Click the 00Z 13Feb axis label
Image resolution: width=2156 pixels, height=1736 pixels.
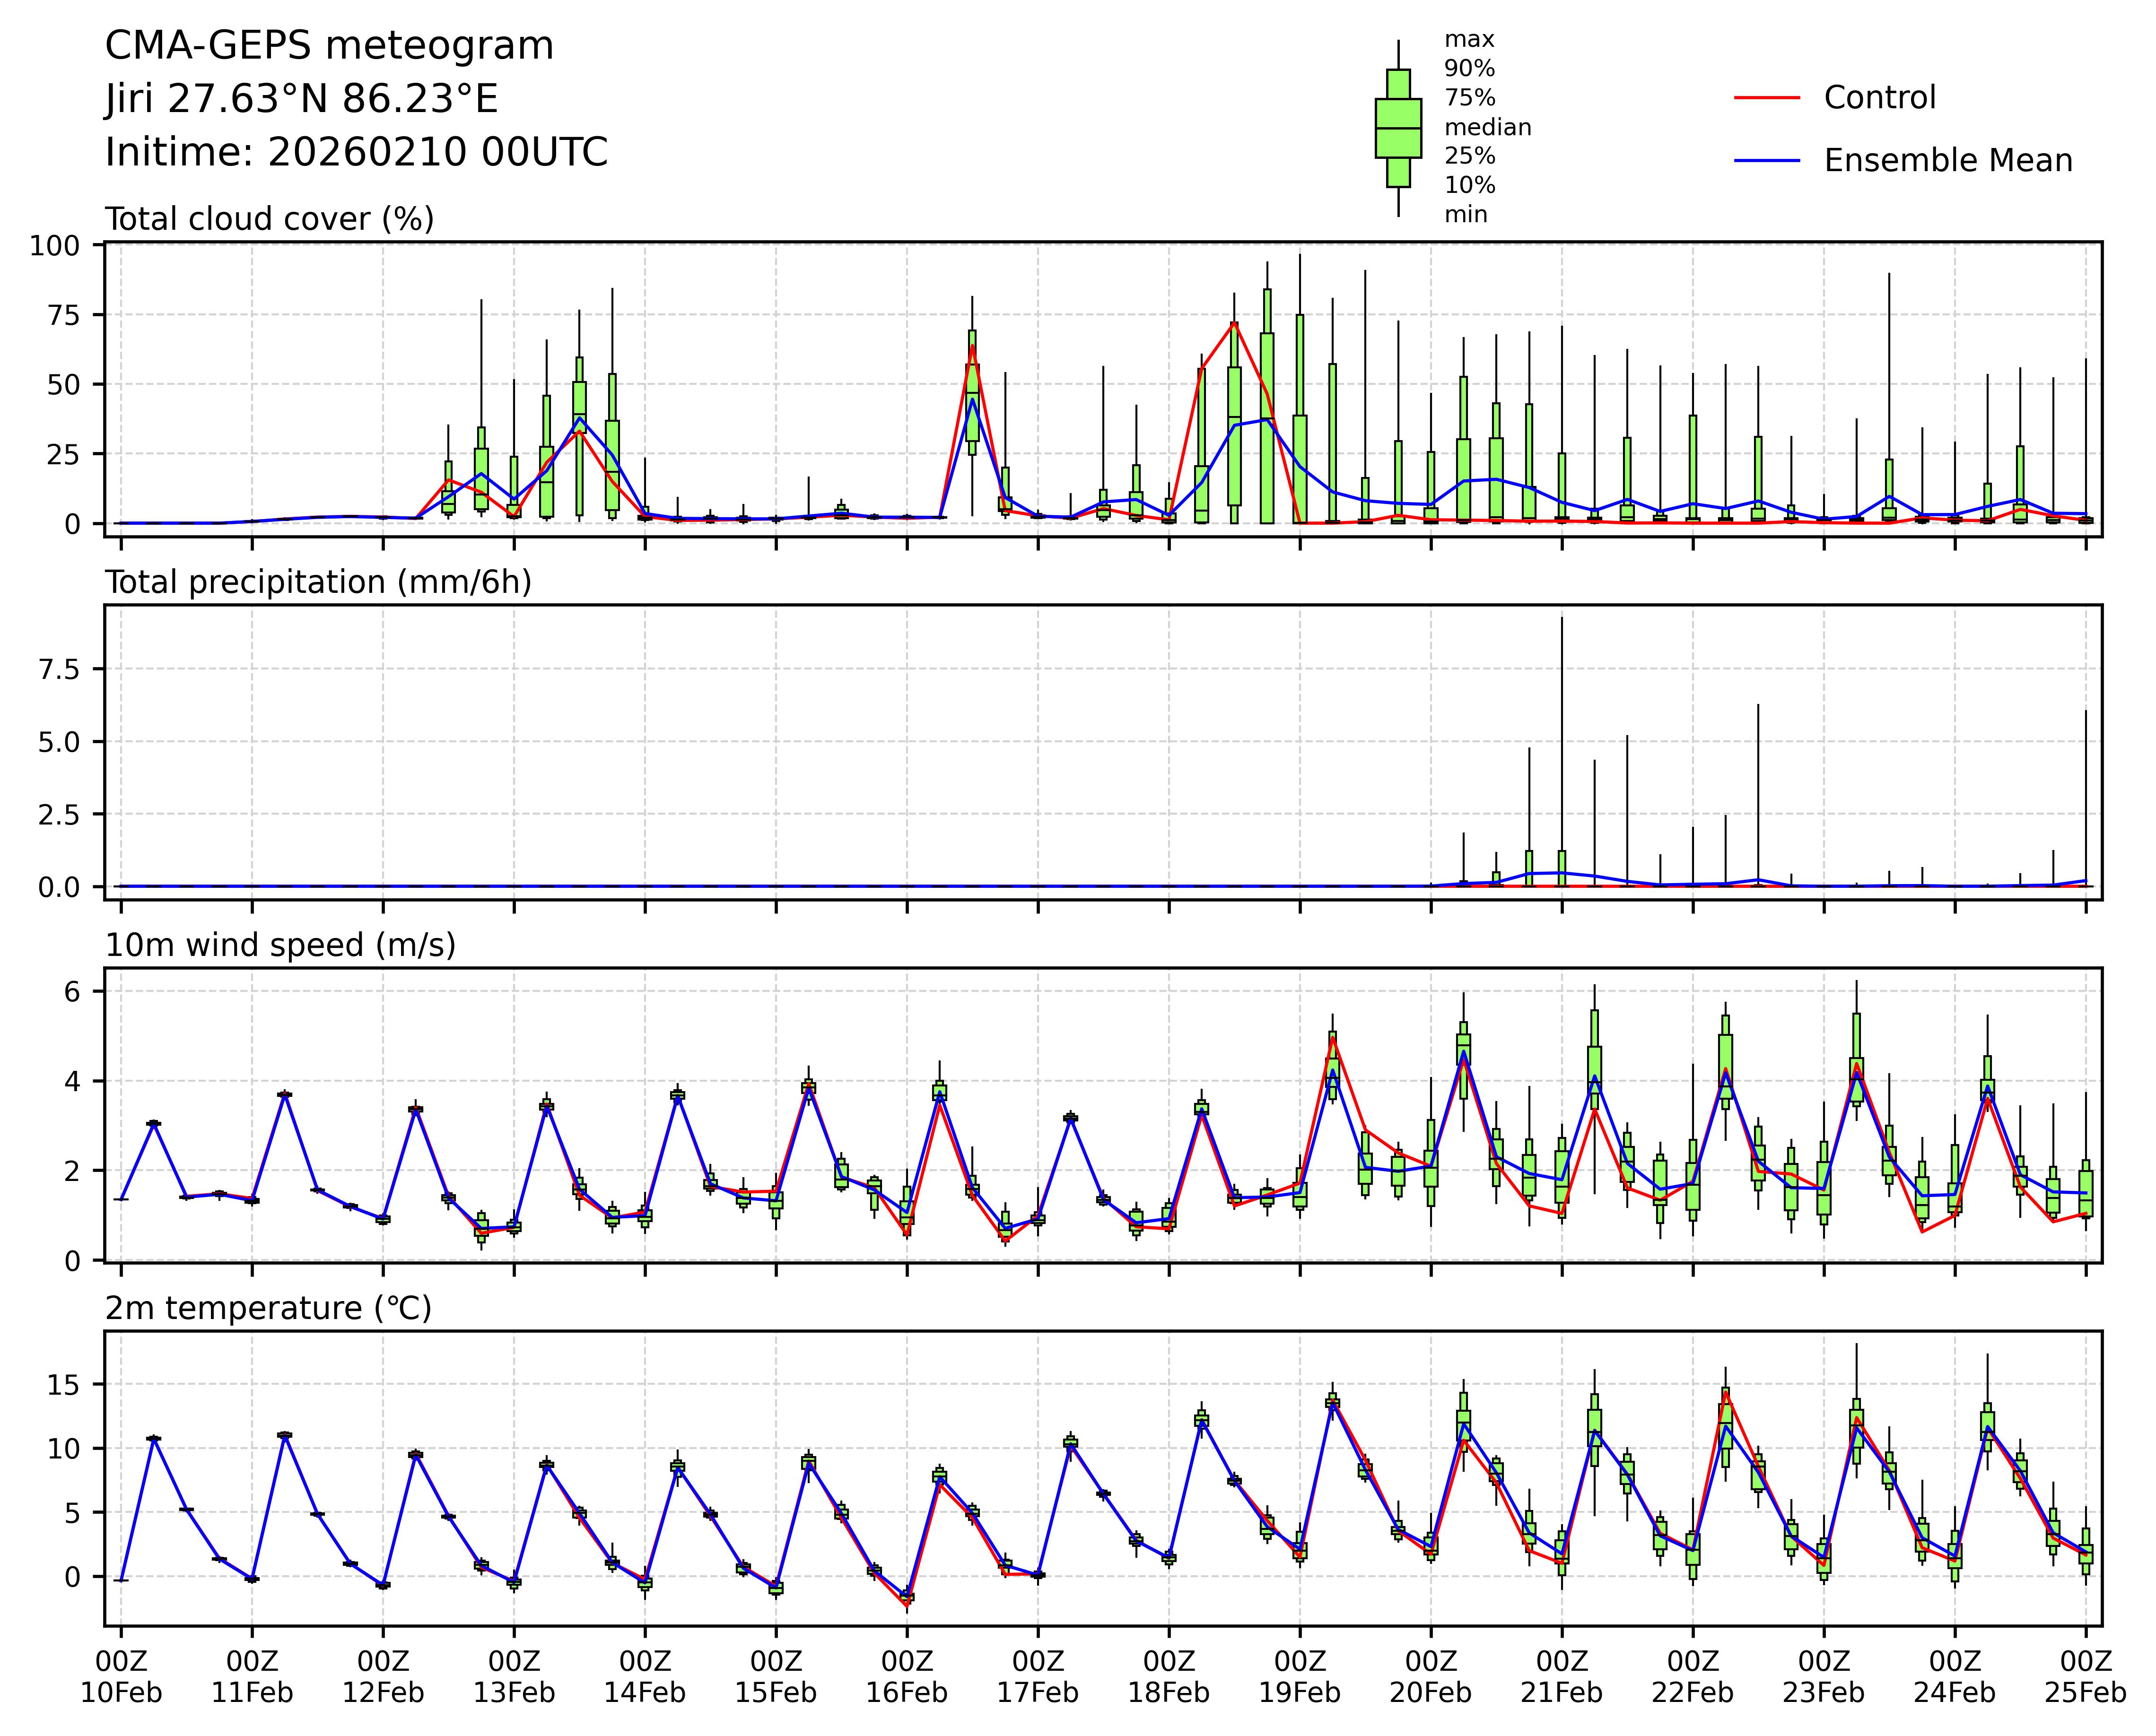[x=513, y=1677]
